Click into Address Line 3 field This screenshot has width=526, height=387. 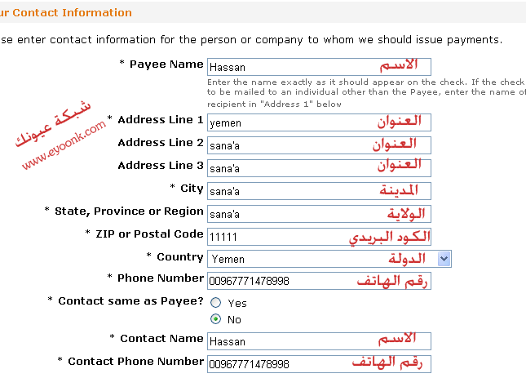319,168
